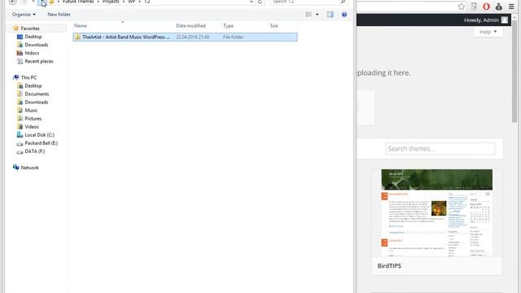
Task: Open Desktop under This PC
Action: click(x=33, y=86)
